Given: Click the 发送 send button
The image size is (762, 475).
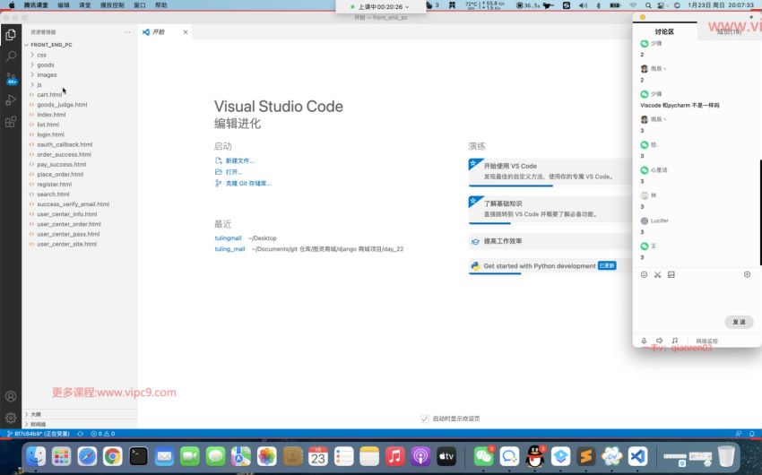Looking at the screenshot, I should tap(739, 322).
